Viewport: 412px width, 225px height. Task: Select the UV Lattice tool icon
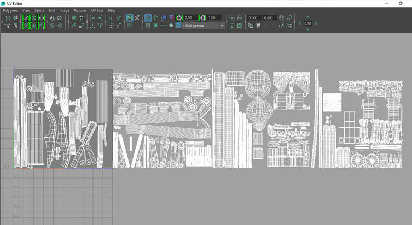[x=8, y=18]
